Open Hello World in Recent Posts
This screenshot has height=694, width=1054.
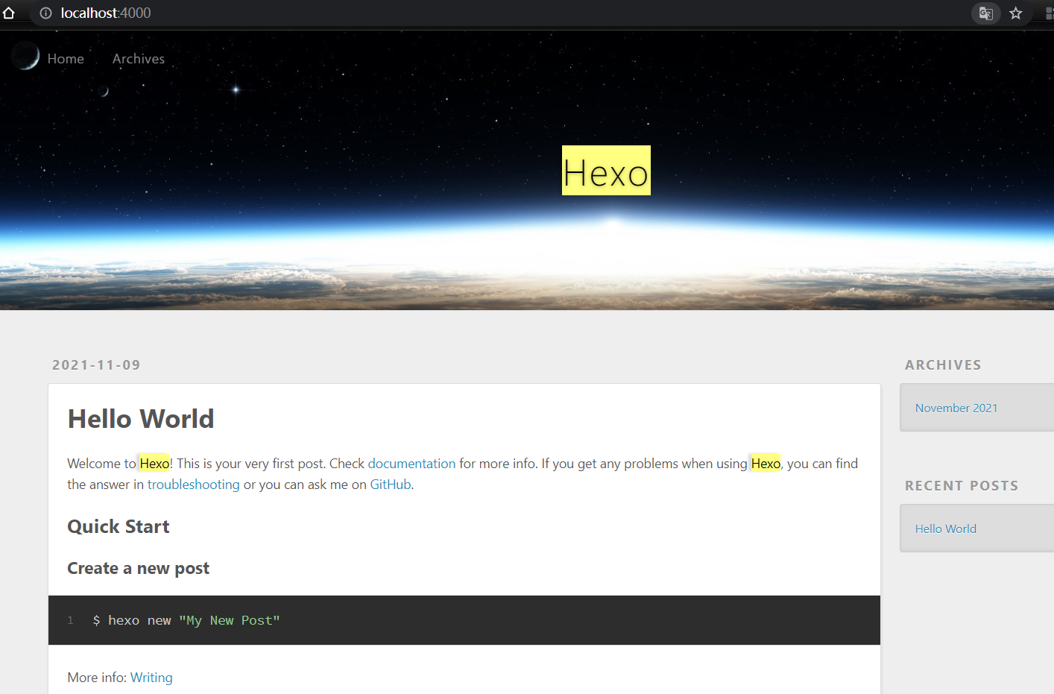(x=946, y=529)
